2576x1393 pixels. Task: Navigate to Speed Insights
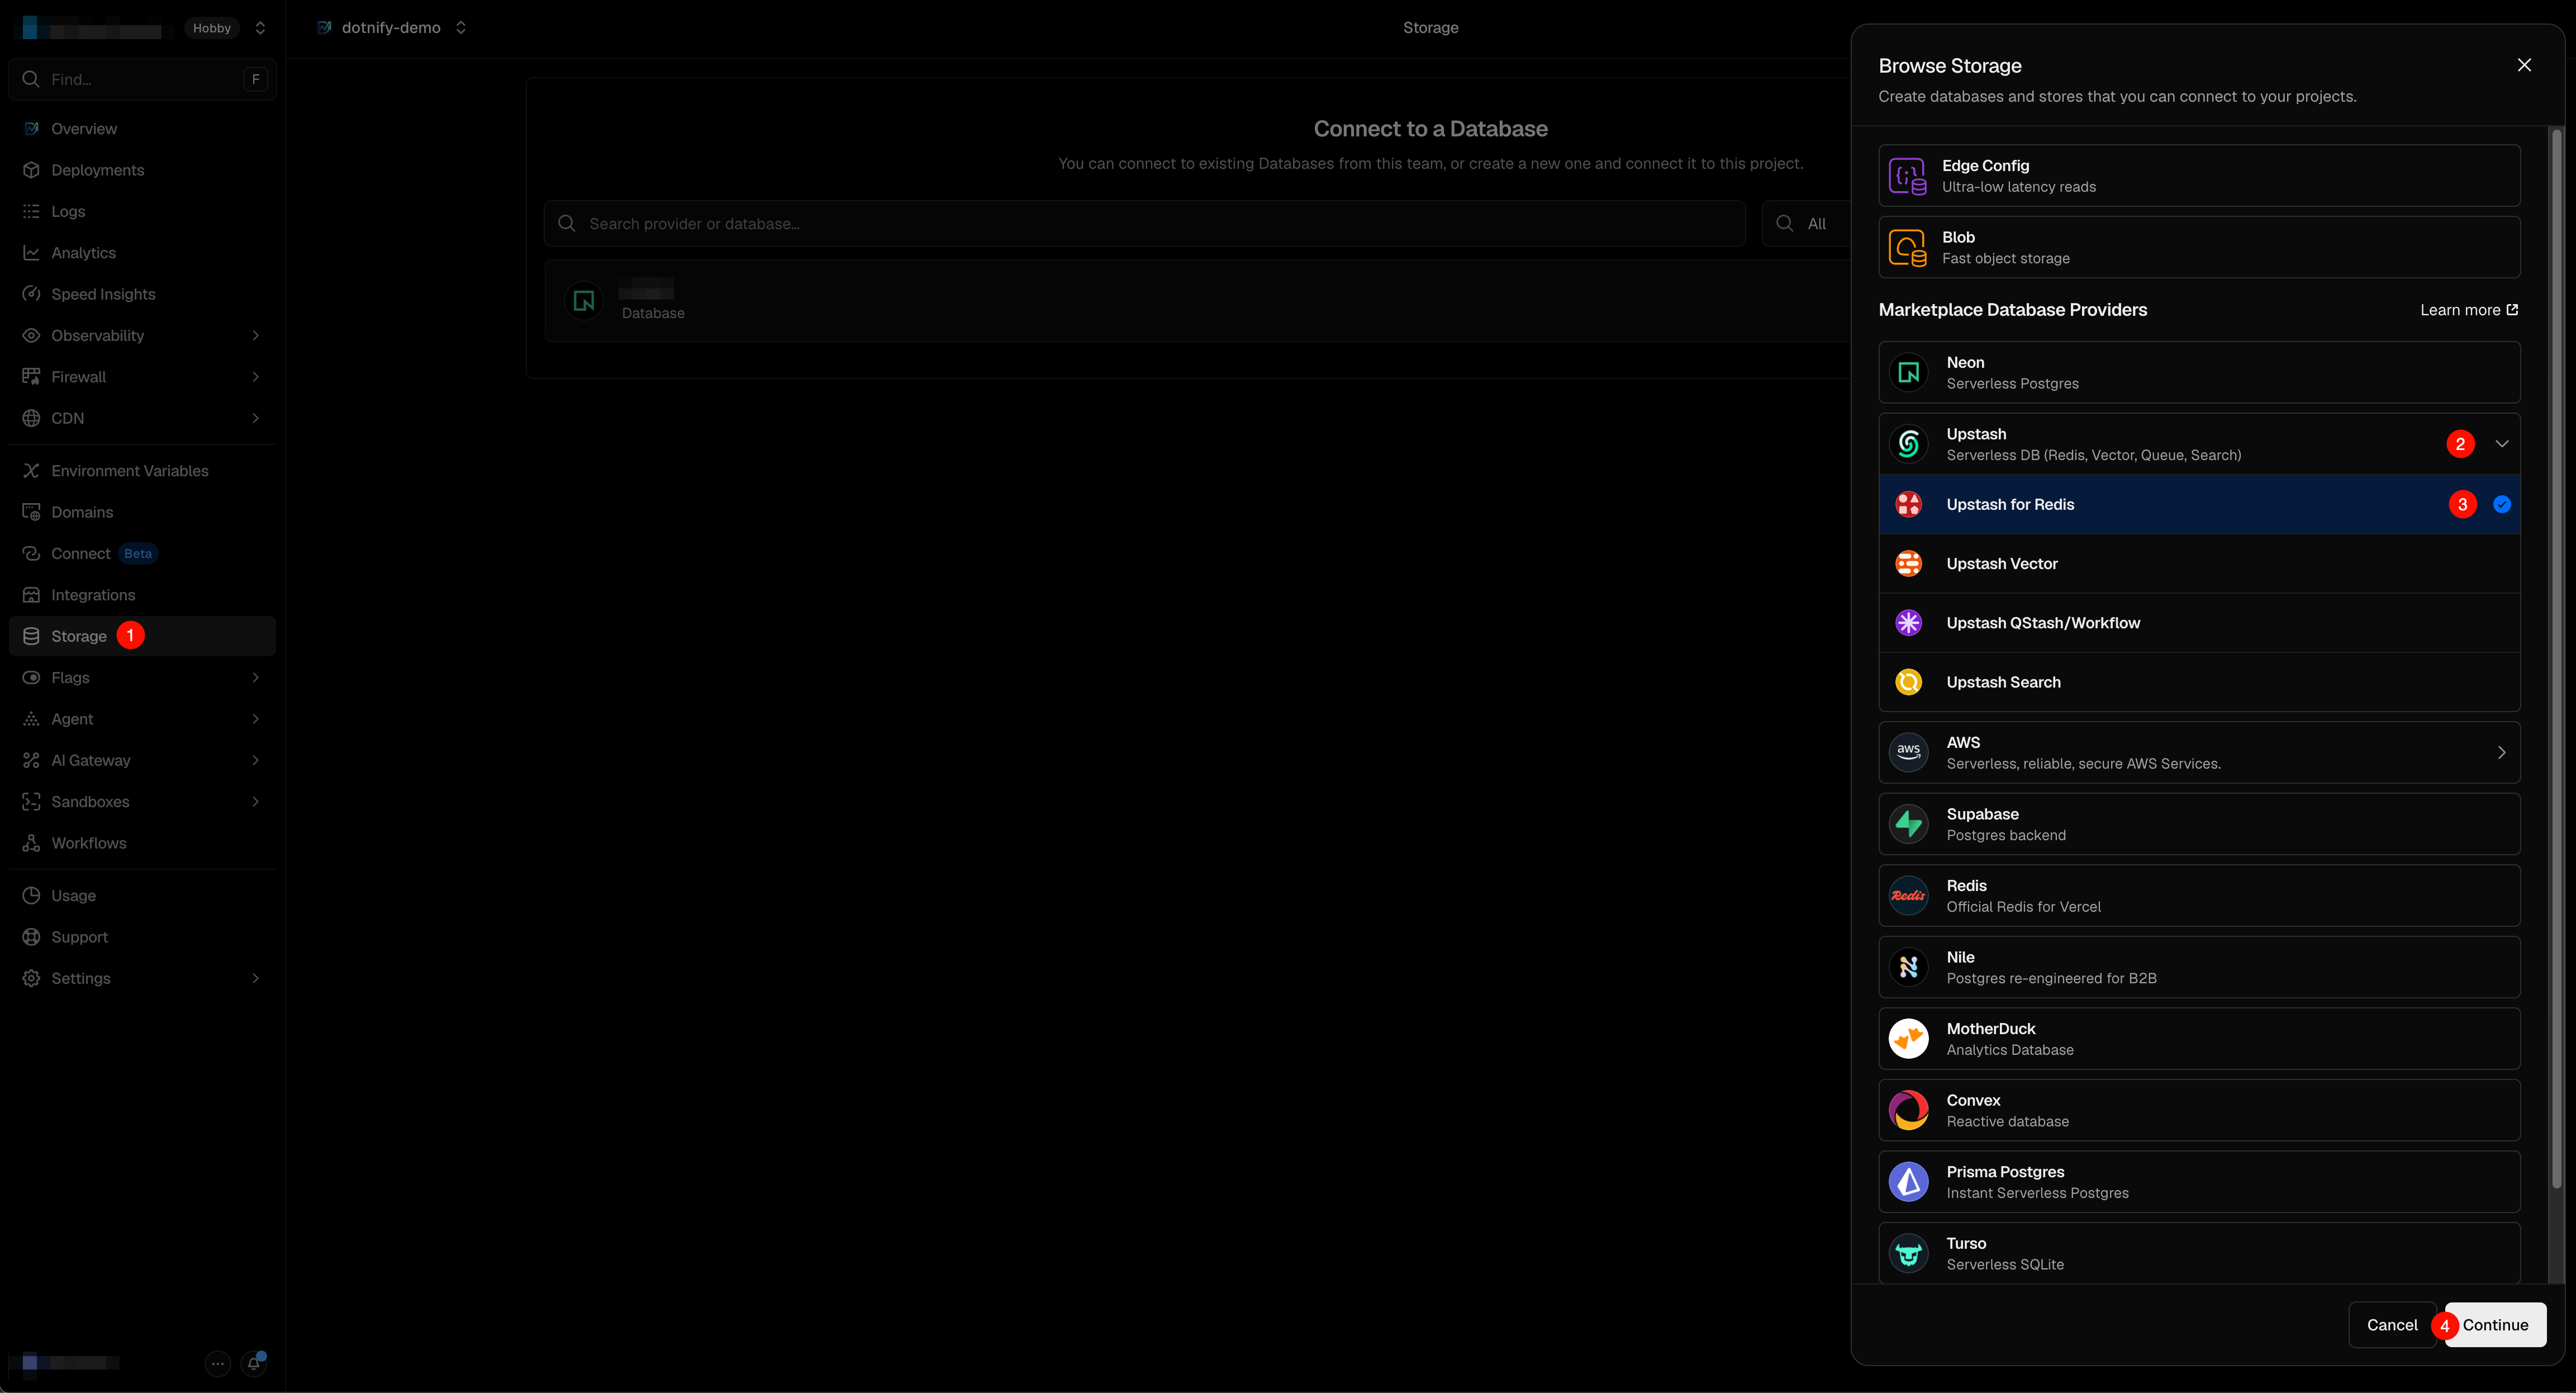pos(142,294)
